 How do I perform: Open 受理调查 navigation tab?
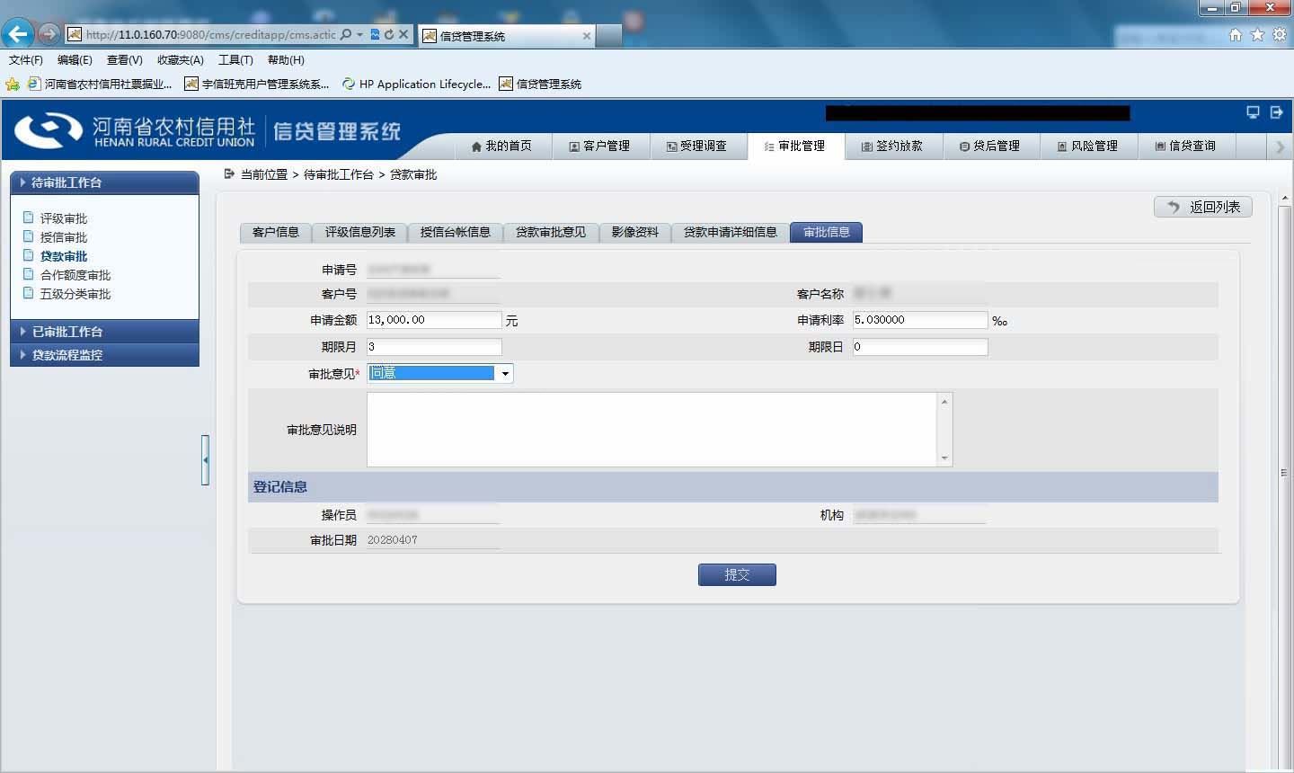(697, 146)
